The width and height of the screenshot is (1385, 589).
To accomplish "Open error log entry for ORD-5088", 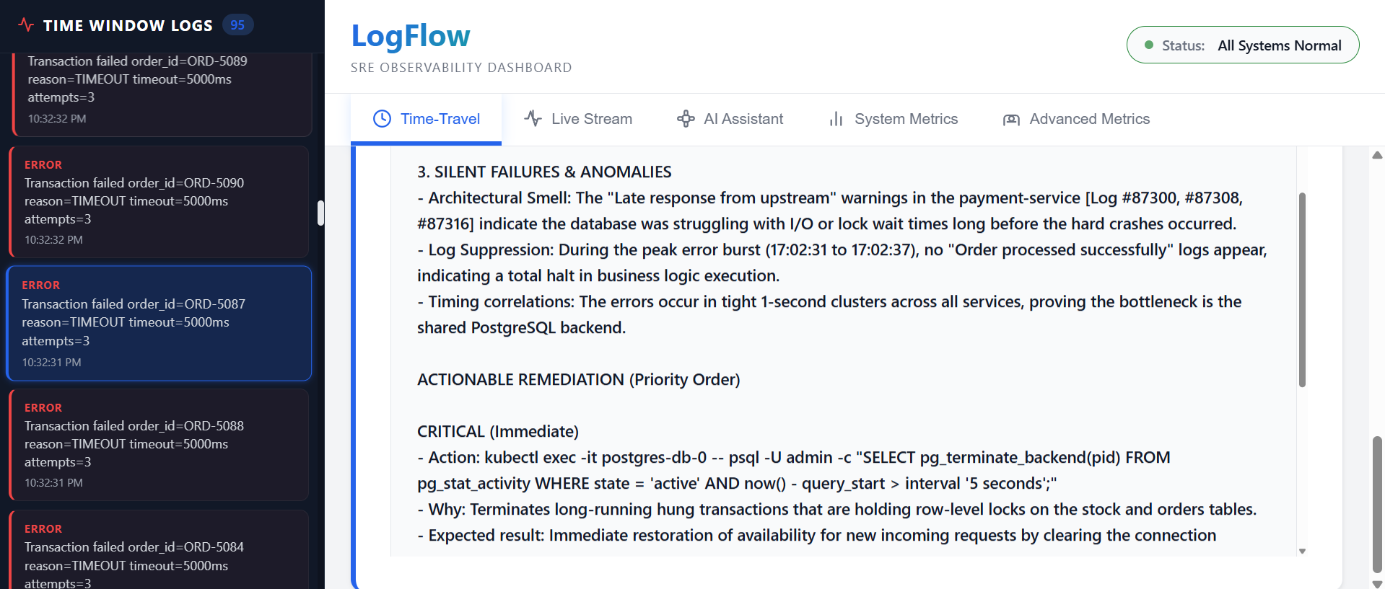I will coord(159,445).
